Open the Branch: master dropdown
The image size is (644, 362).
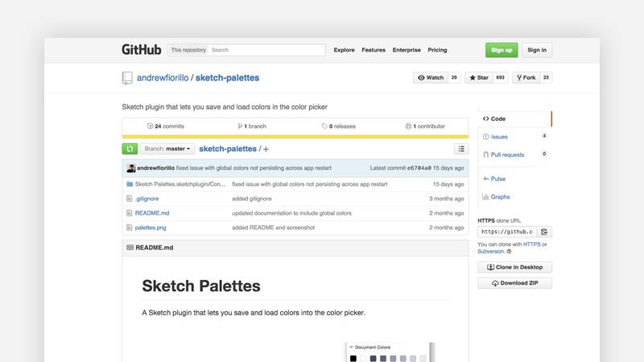pos(167,149)
